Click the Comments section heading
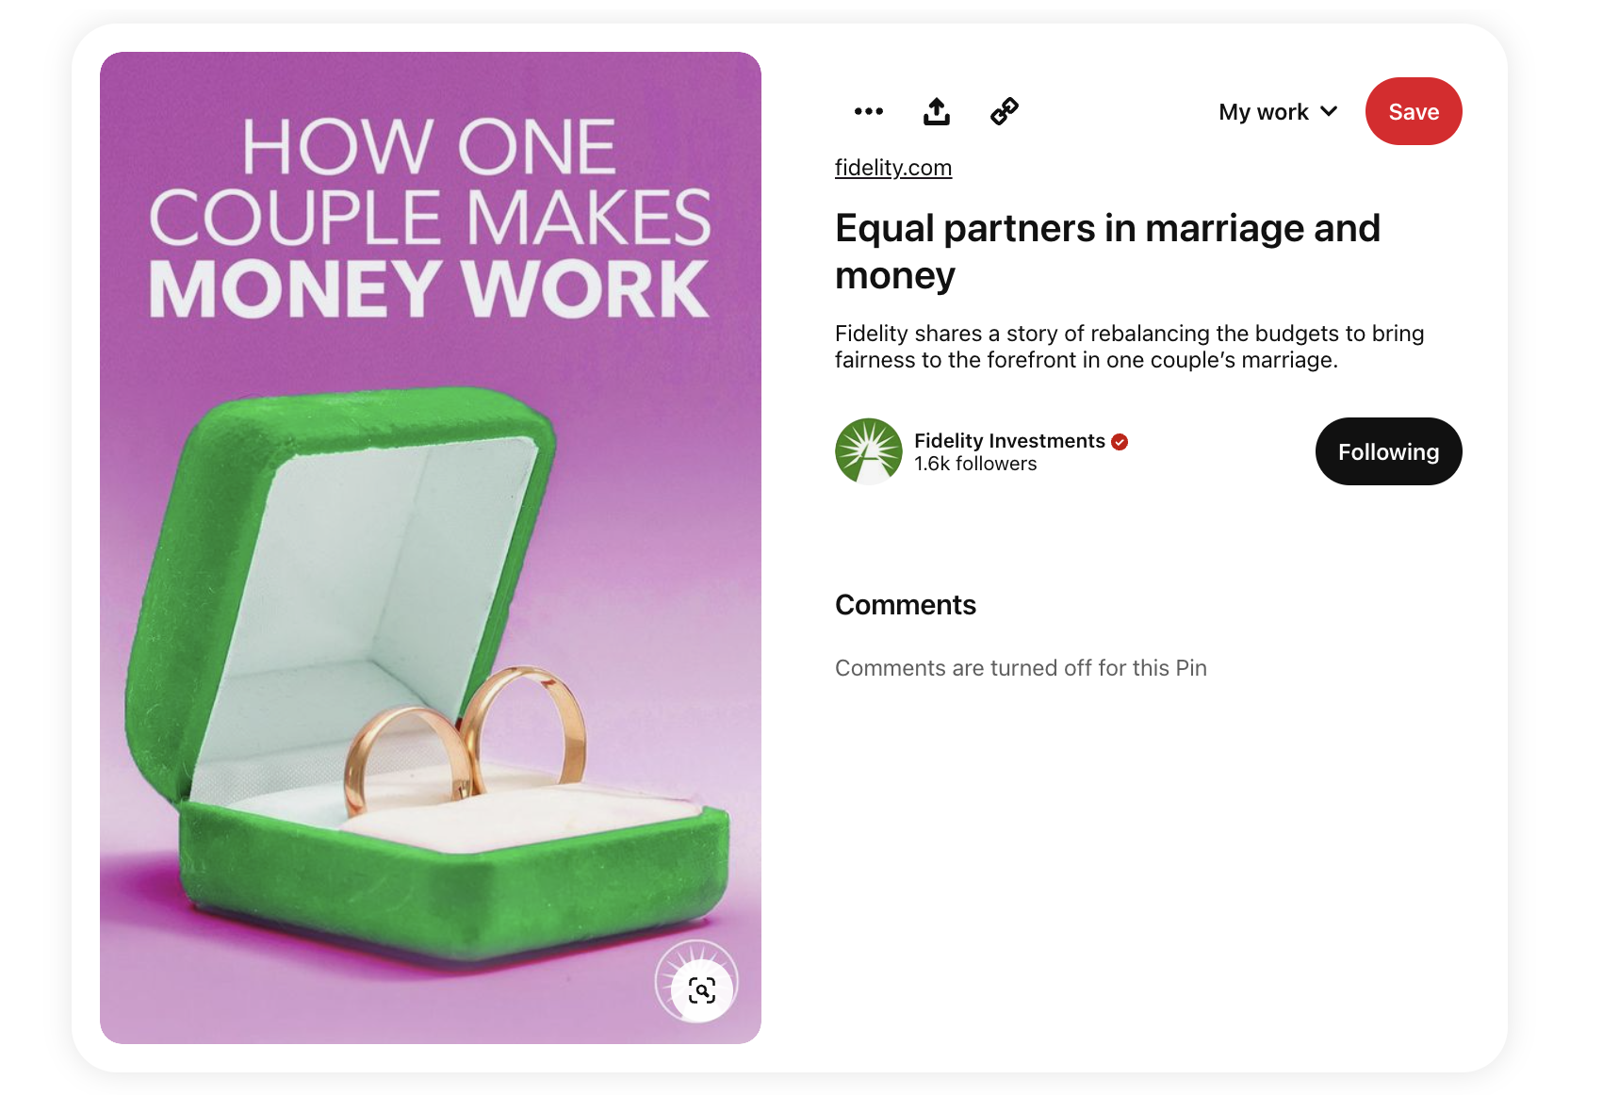The width and height of the screenshot is (1619, 1095). coord(906,605)
